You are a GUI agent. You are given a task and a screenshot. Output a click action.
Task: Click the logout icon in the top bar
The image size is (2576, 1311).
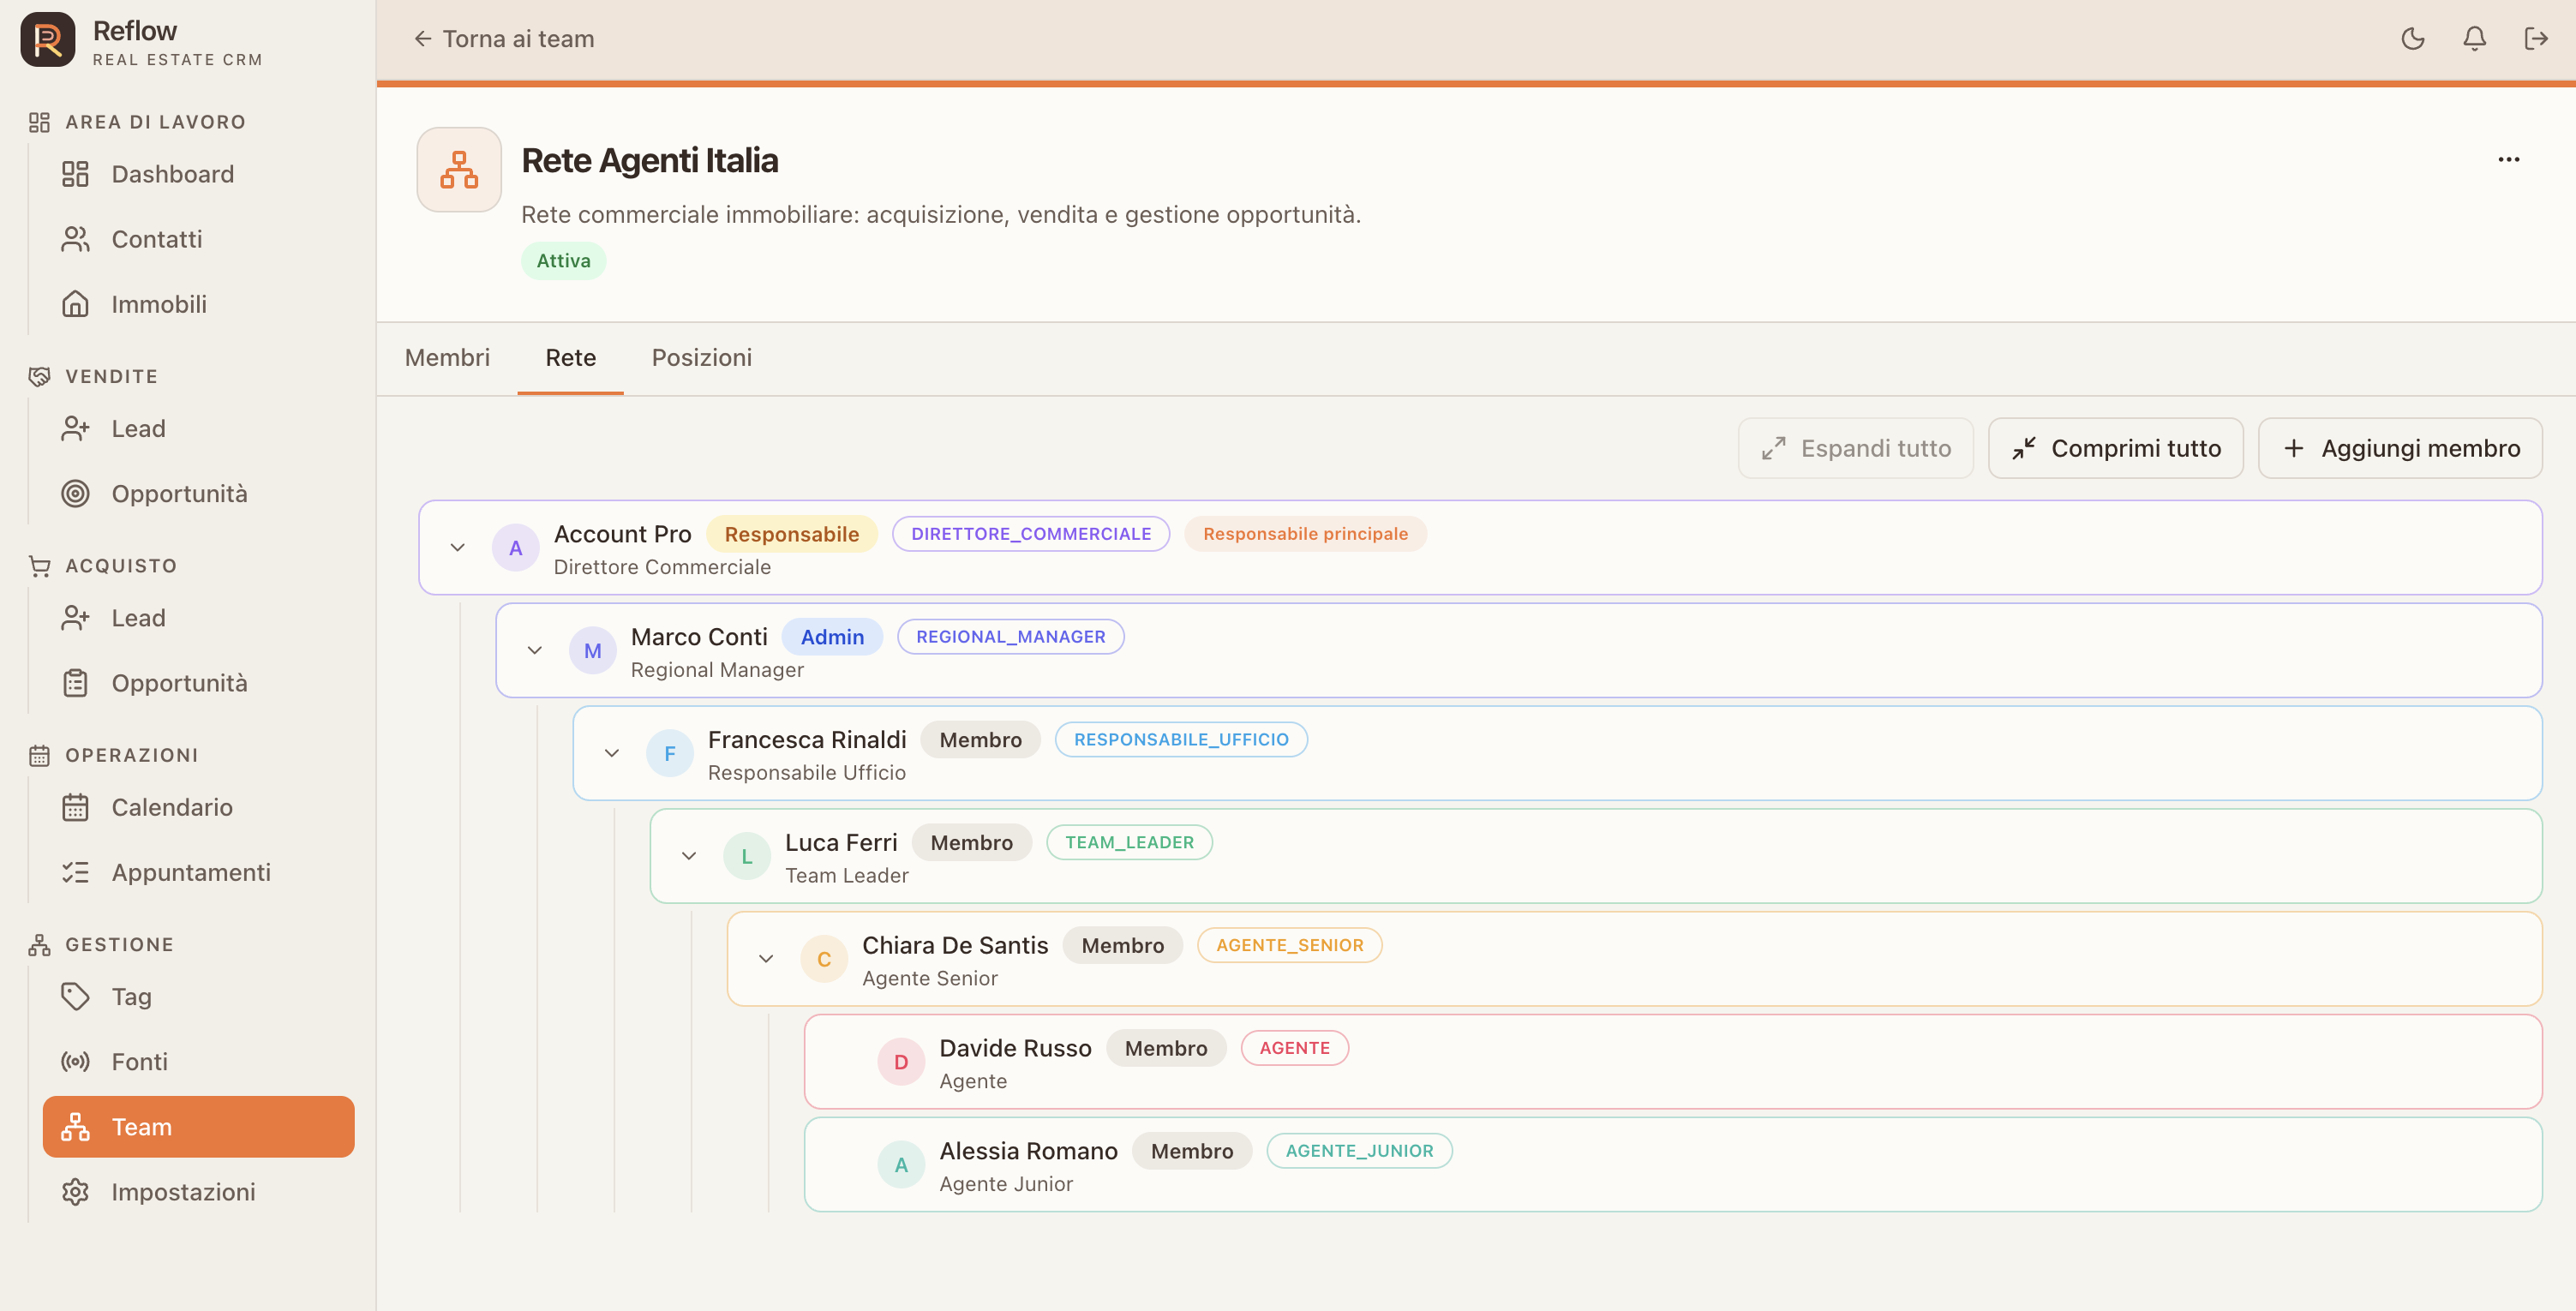tap(2535, 39)
